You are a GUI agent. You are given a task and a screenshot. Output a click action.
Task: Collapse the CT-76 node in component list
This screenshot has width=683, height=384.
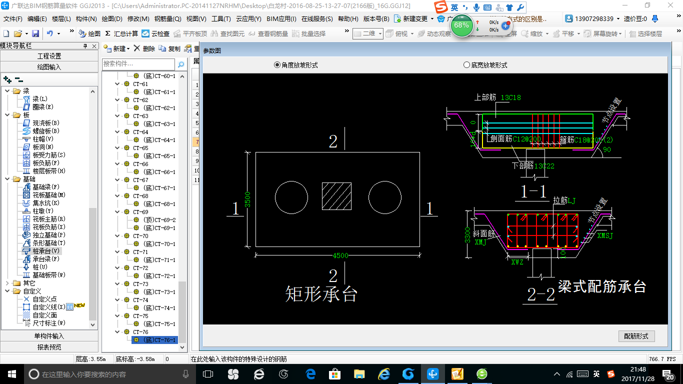pyautogui.click(x=117, y=332)
